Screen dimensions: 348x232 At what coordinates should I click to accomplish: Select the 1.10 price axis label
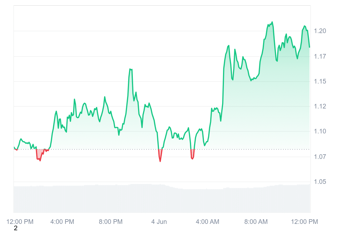pos(320,132)
